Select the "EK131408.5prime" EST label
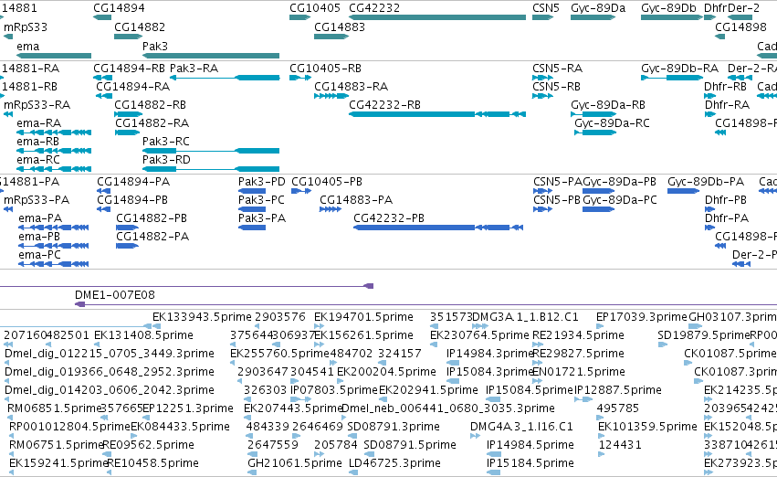Image resolution: width=777 pixels, height=477 pixels. tap(143, 335)
